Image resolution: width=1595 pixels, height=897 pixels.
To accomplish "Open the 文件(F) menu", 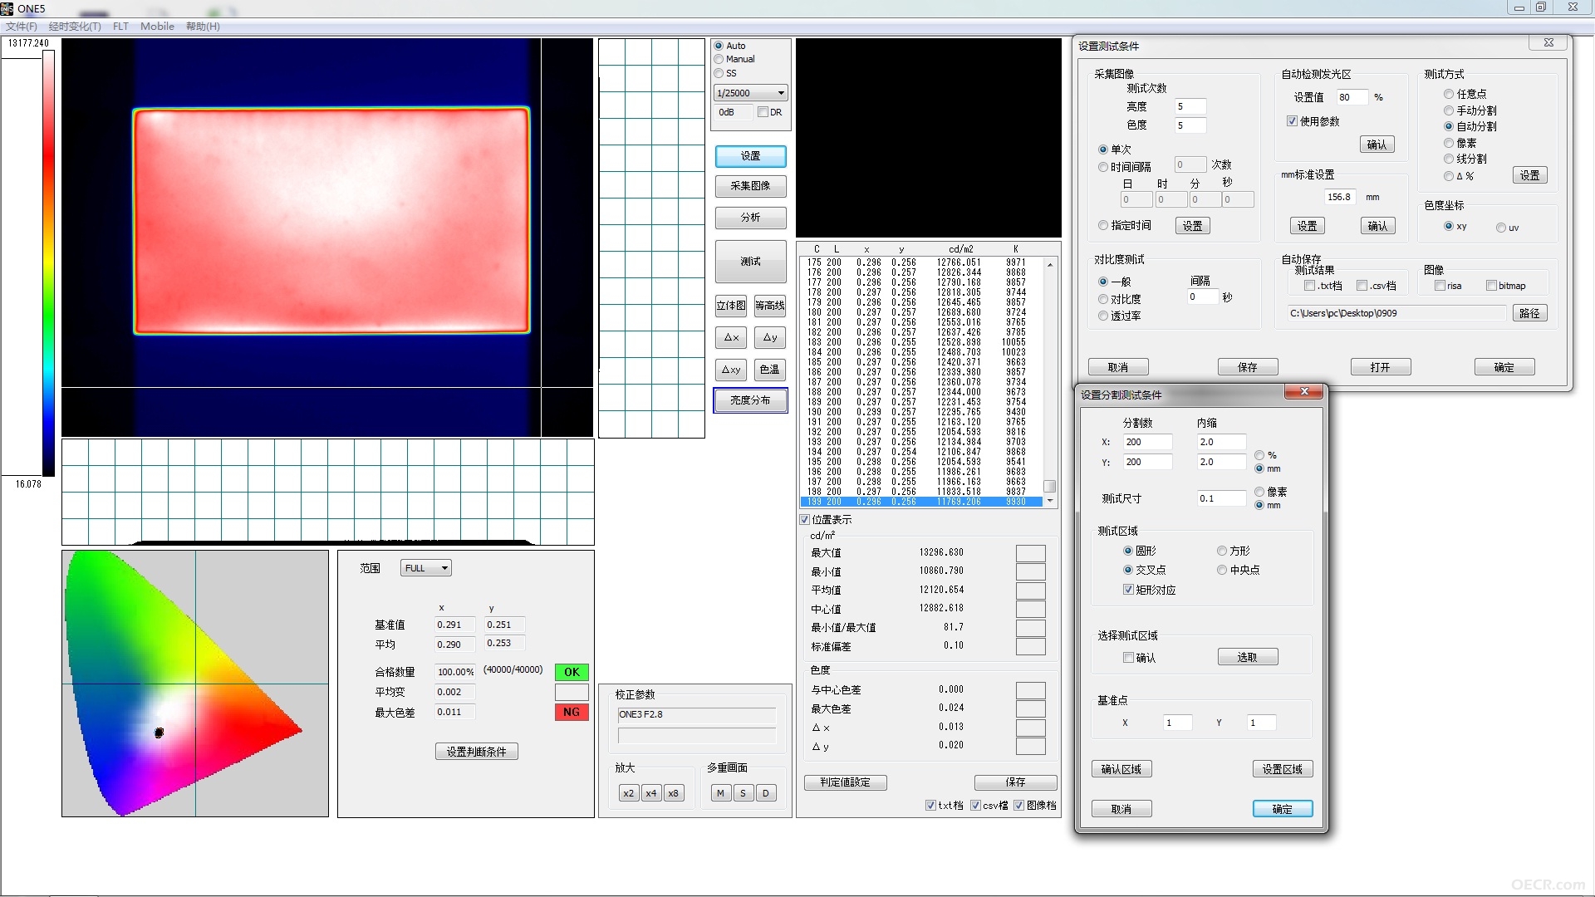I will (22, 27).
